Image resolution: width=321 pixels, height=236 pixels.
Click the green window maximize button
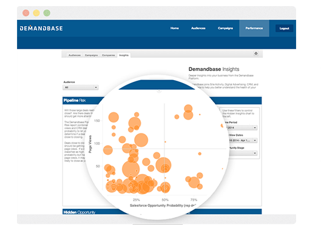(x=47, y=13)
